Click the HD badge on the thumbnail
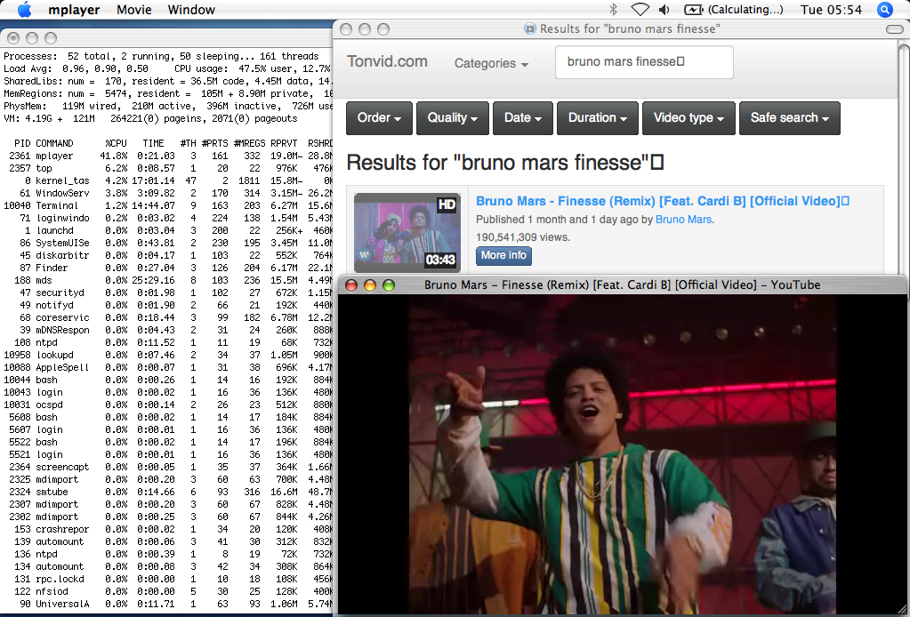 point(447,204)
